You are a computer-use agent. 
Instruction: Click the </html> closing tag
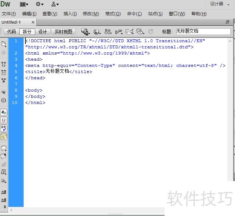pyautogui.click(x=35, y=103)
